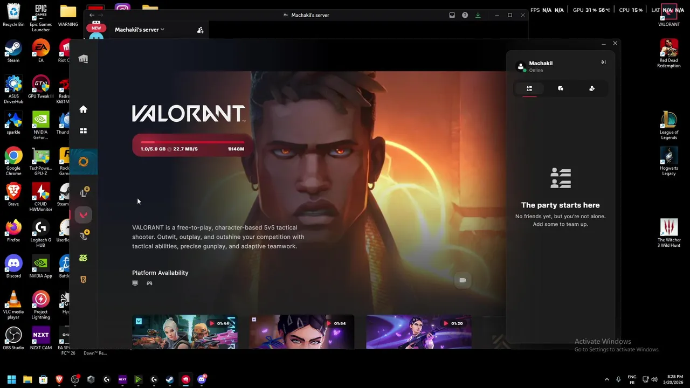Select The Witcher 3 Wild Hunt shortcut

[669, 233]
